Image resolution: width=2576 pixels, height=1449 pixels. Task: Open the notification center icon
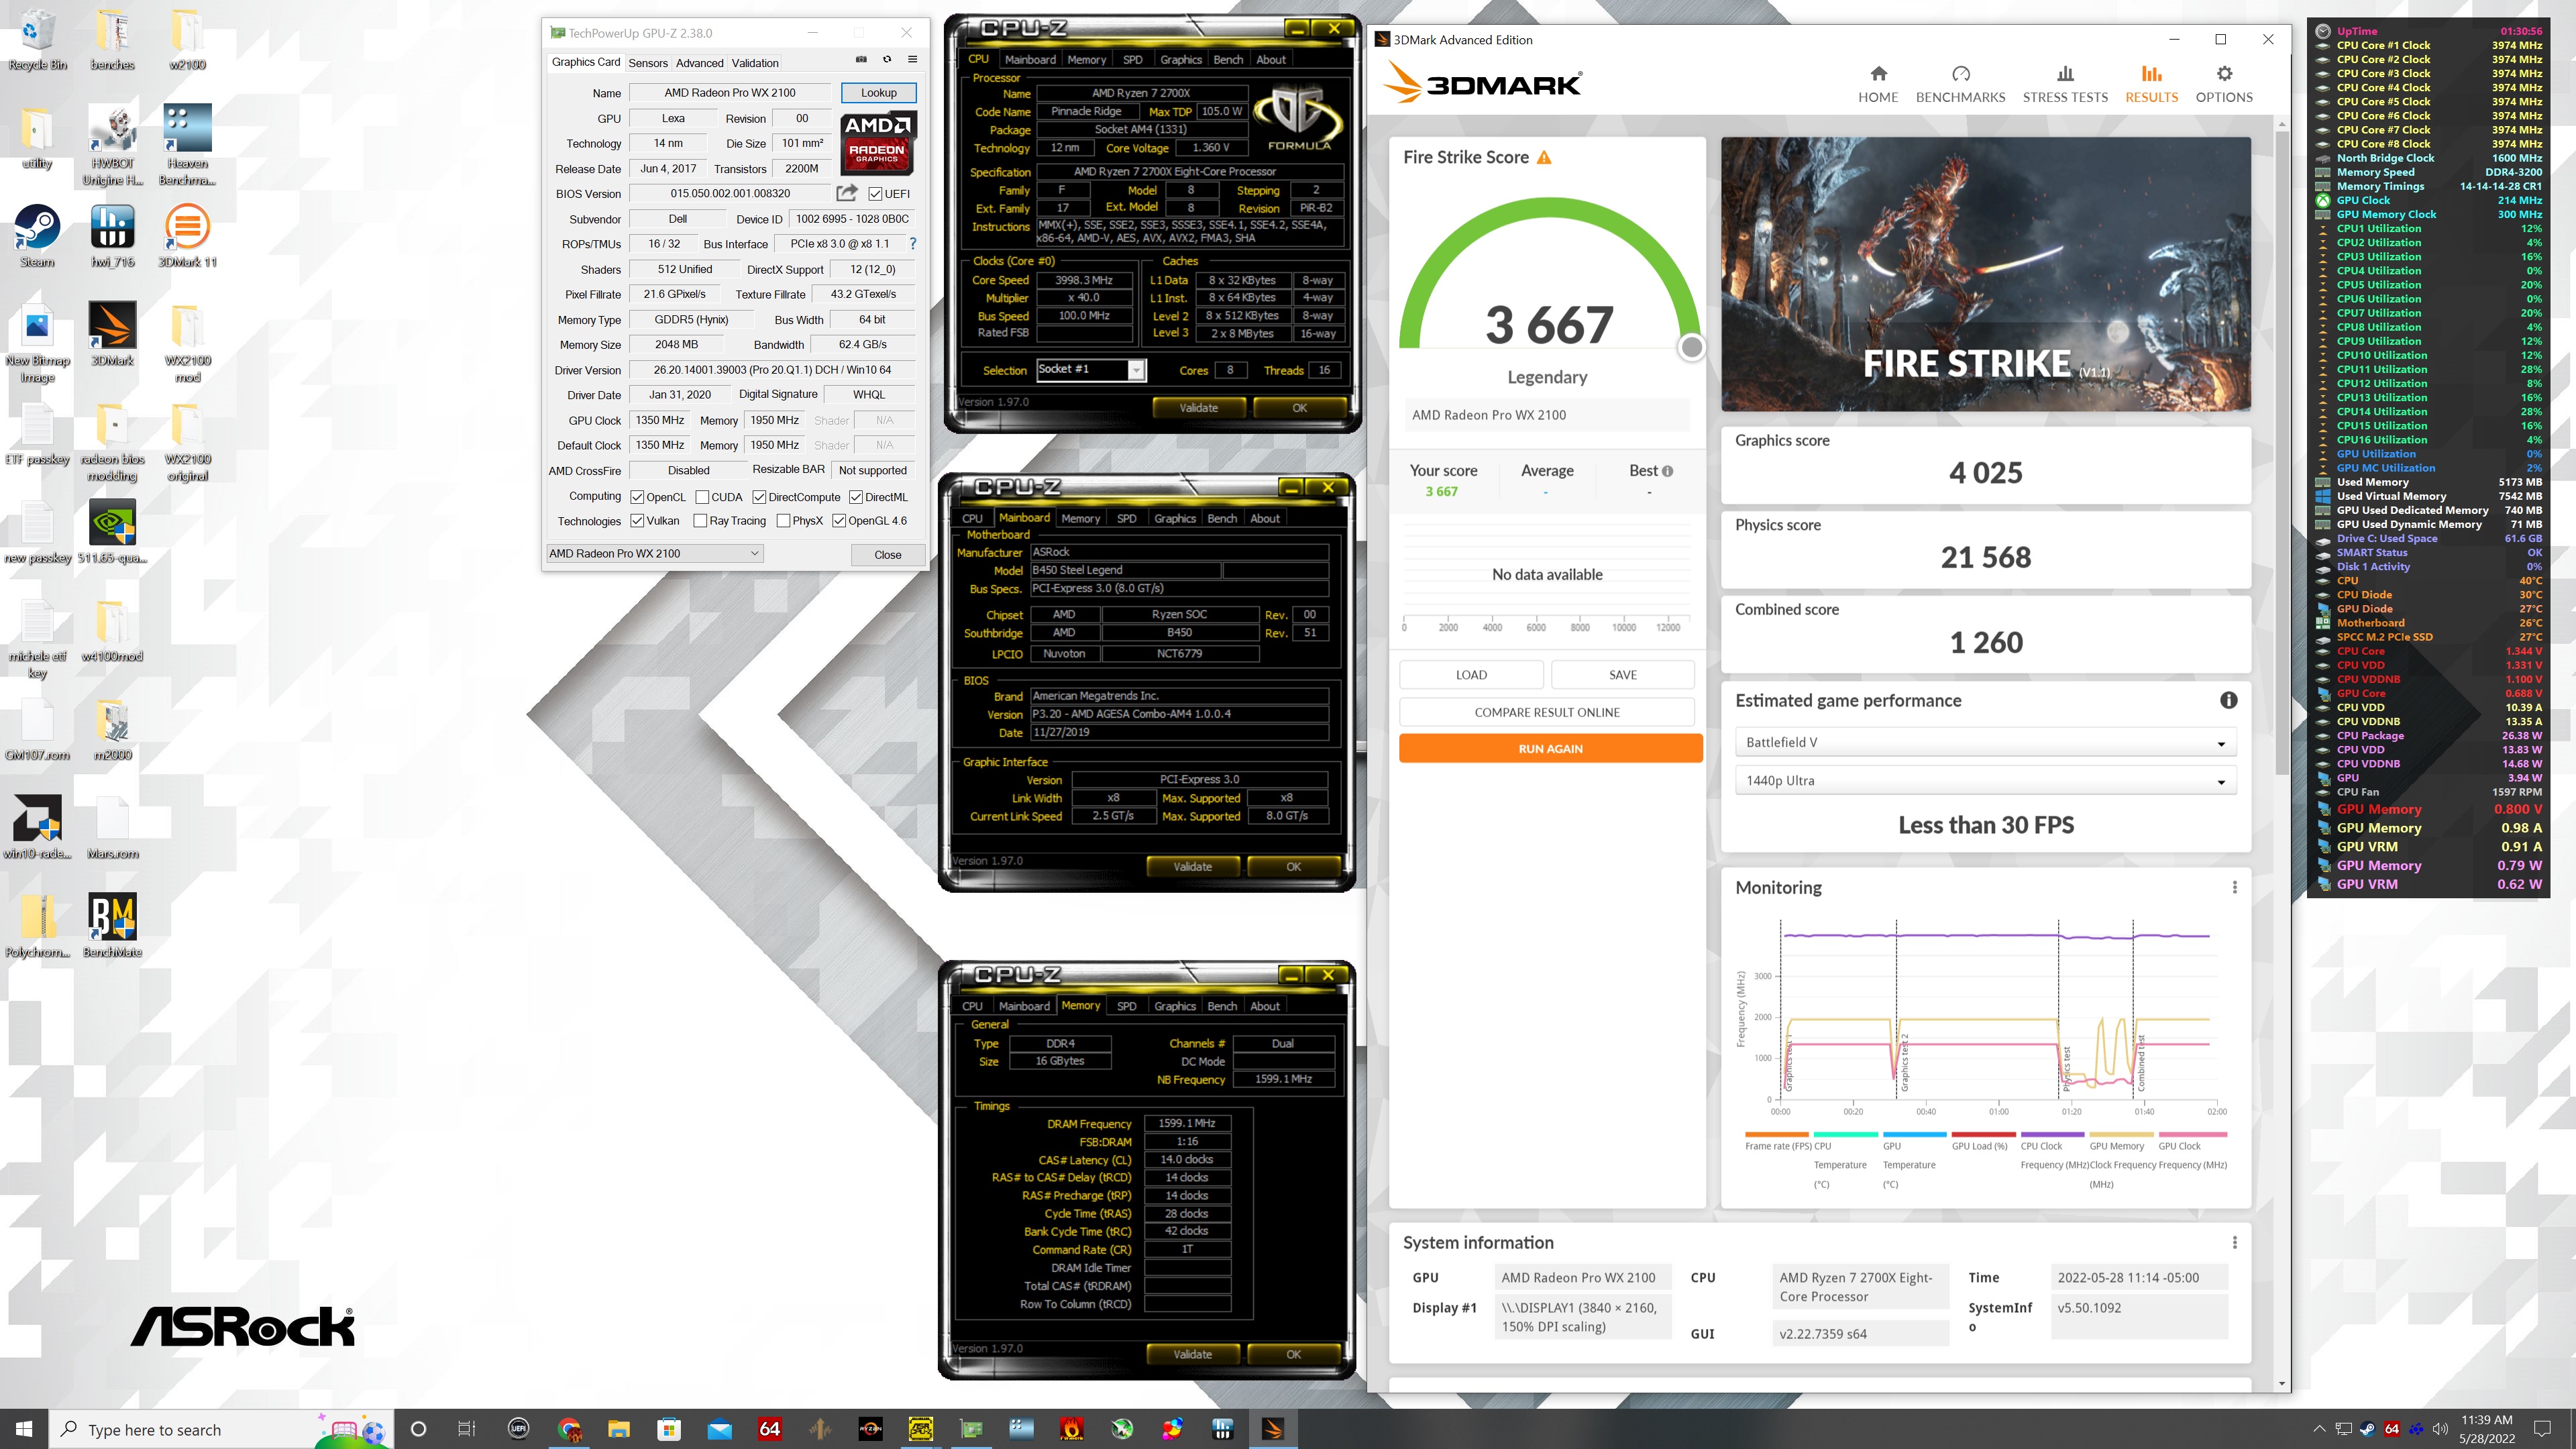click(x=2543, y=1429)
